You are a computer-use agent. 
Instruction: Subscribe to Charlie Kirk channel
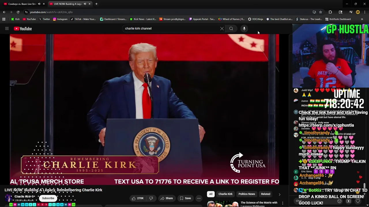click(48, 198)
